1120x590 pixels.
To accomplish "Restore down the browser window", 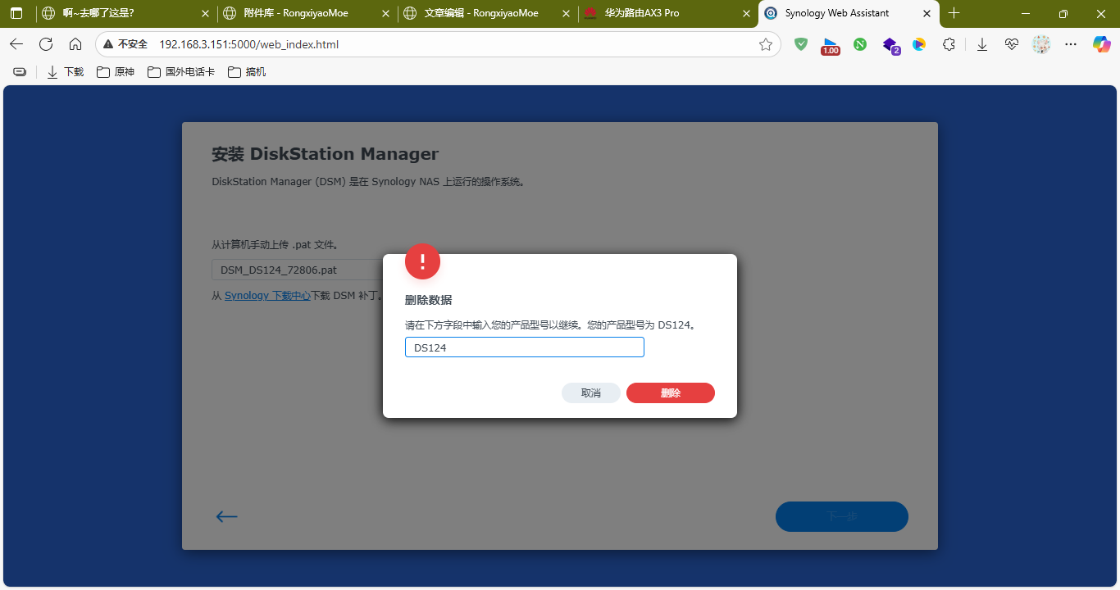I will (1063, 13).
